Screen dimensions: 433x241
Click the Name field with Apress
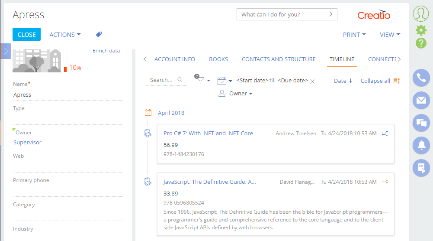[x=68, y=94]
